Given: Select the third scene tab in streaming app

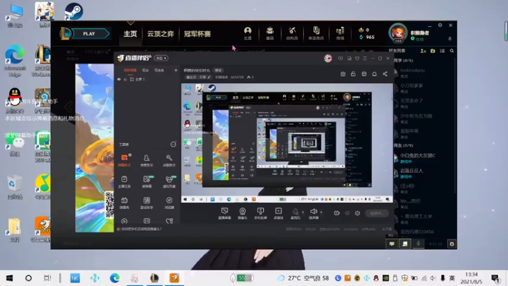Looking at the screenshot, I should point(159,70).
